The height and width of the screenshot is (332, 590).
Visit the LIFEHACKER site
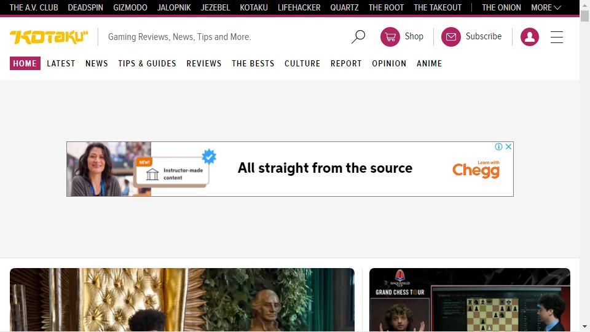click(x=299, y=7)
